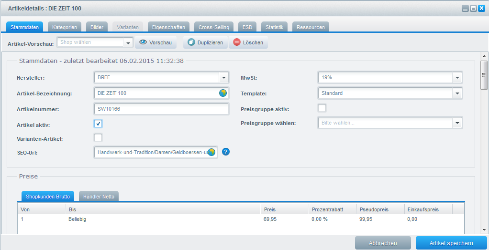489x250 pixels.
Task: Switch to the Kategorien tab
Action: 65,27
